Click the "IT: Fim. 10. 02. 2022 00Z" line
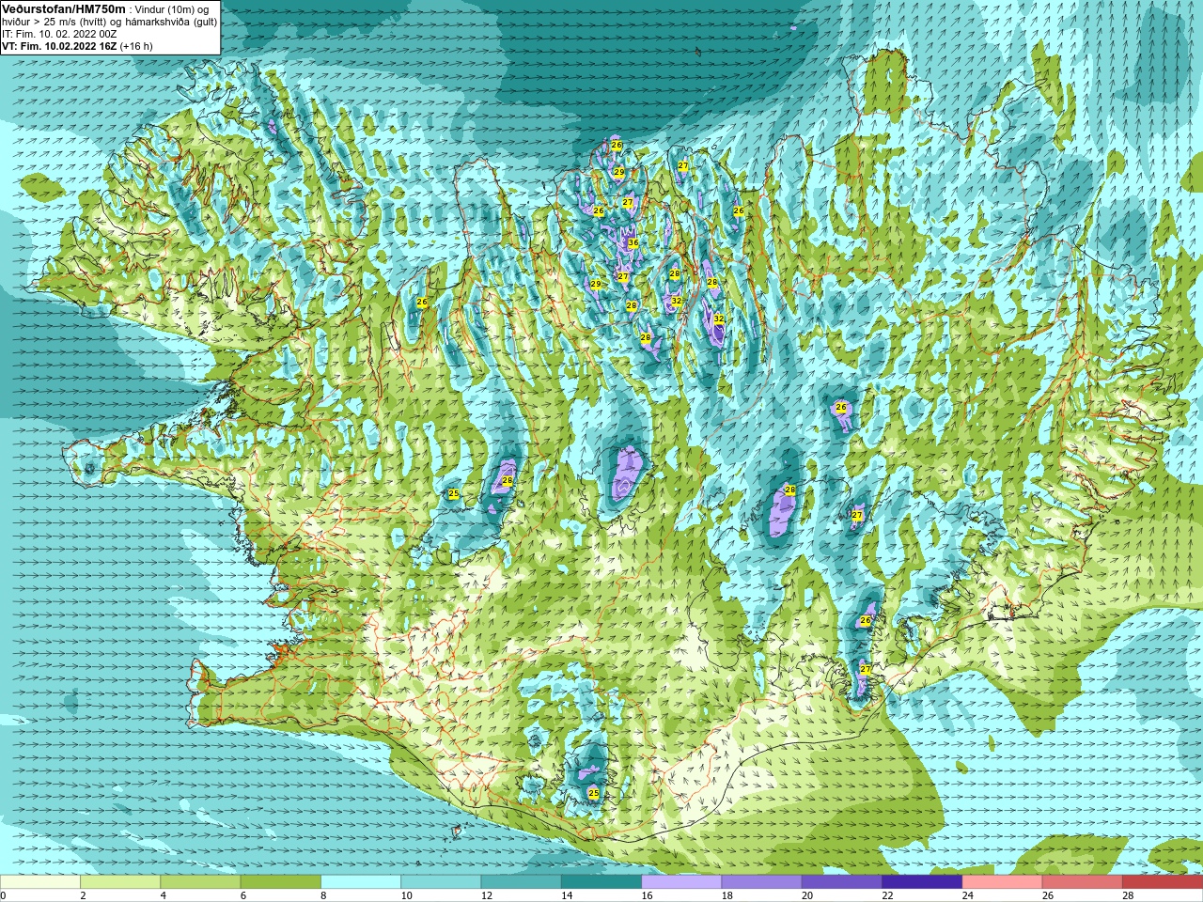 click(59, 34)
